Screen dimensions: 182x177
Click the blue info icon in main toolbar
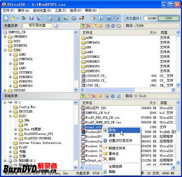click(101, 18)
